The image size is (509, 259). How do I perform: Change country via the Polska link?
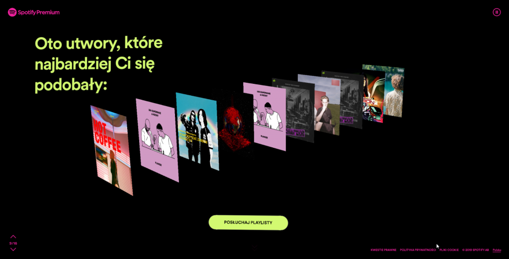coord(497,250)
